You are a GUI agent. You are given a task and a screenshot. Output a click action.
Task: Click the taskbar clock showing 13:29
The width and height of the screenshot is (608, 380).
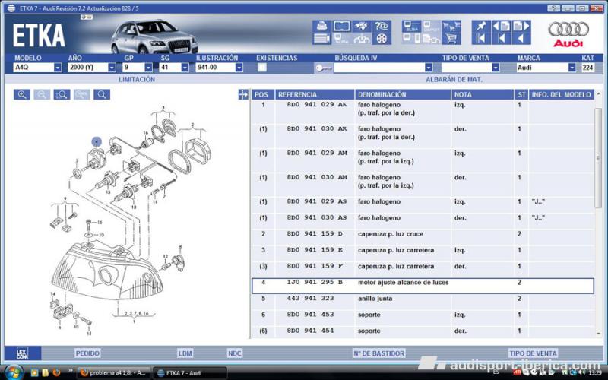click(594, 372)
